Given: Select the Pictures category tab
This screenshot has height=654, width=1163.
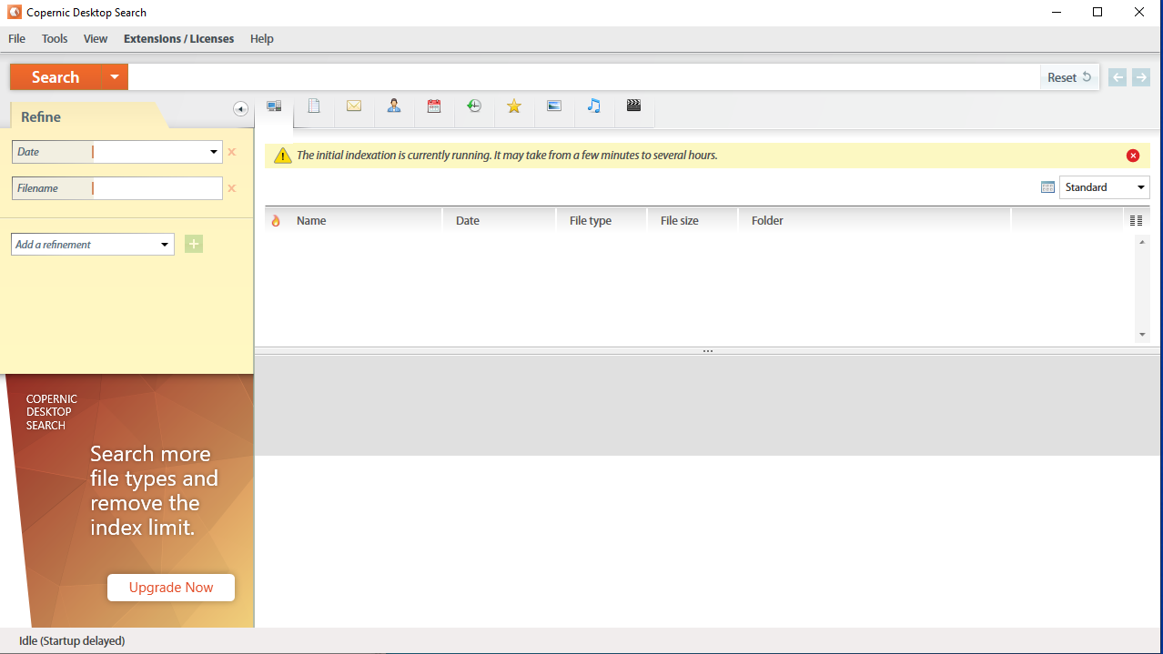Looking at the screenshot, I should tap(554, 106).
